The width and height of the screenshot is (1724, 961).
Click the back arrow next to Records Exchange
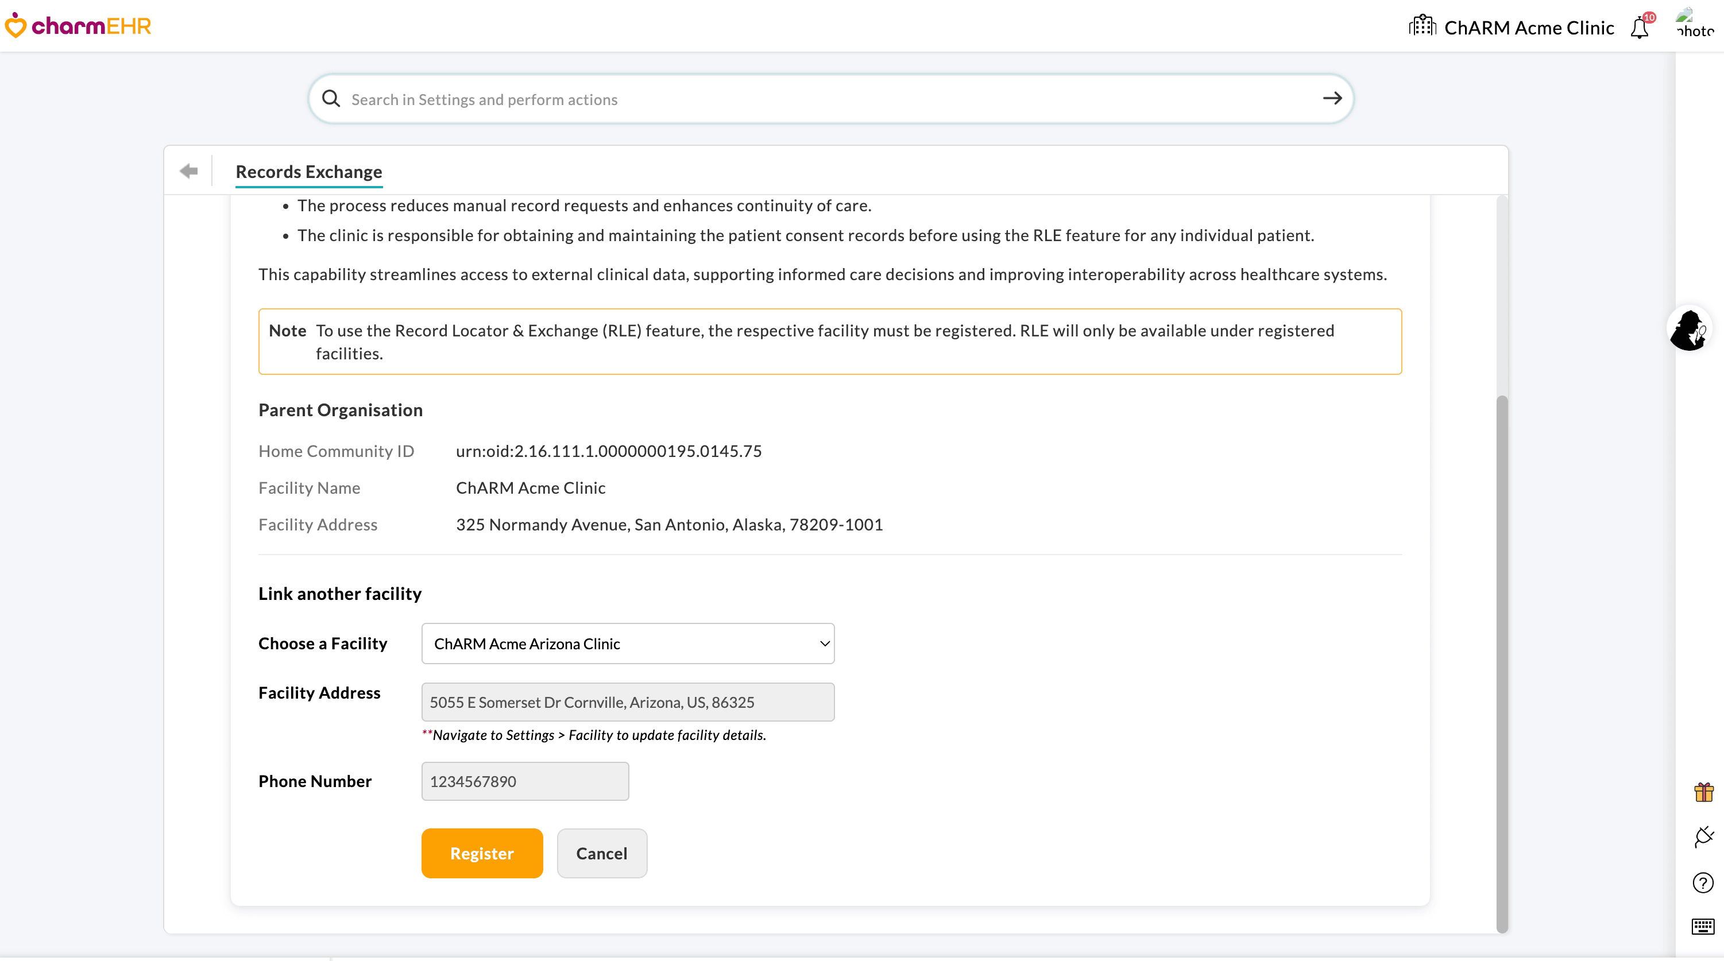point(189,170)
